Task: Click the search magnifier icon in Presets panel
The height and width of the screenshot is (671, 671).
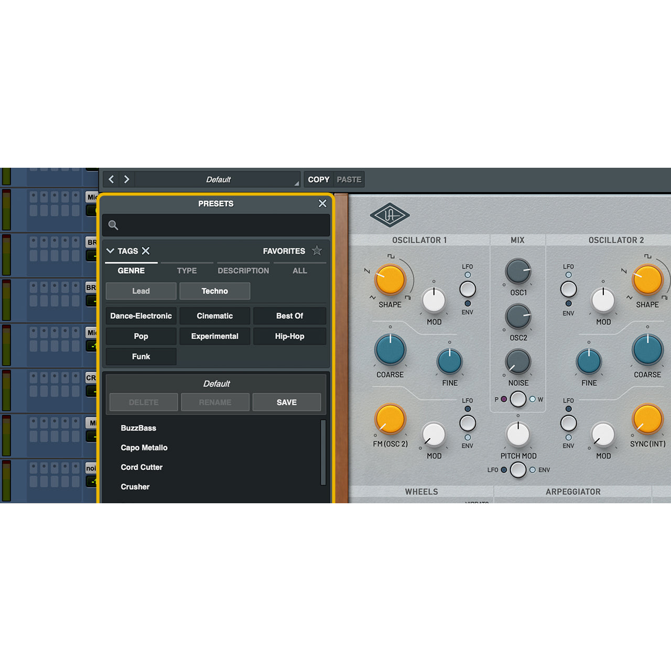Action: [x=113, y=225]
